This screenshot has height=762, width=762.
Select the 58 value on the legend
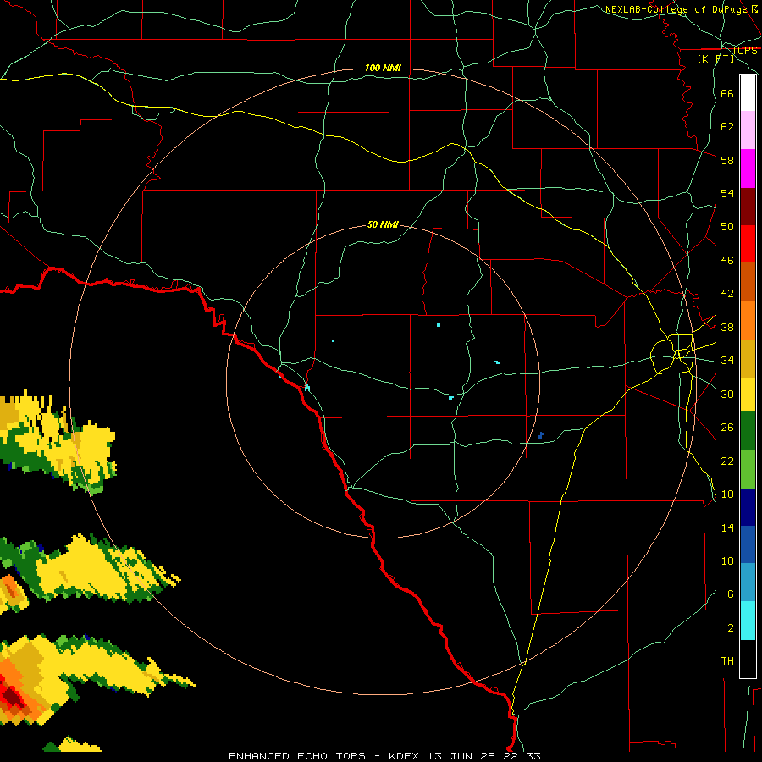point(727,160)
